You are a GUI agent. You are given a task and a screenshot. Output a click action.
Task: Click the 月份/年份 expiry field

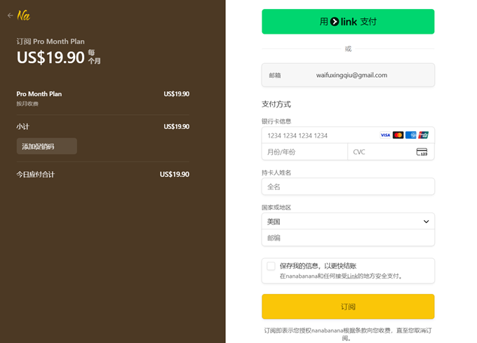(x=304, y=152)
